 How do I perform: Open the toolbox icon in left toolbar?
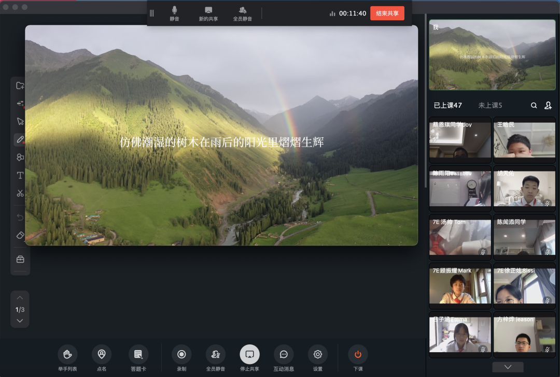pos(20,259)
